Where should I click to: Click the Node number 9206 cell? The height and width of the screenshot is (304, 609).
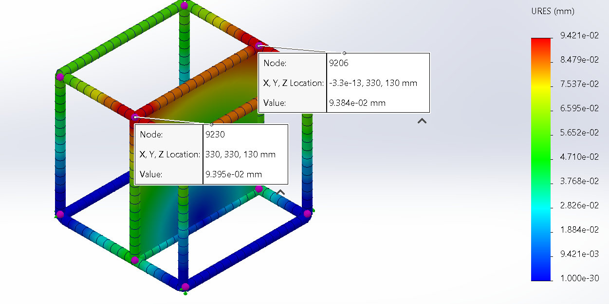click(x=339, y=63)
